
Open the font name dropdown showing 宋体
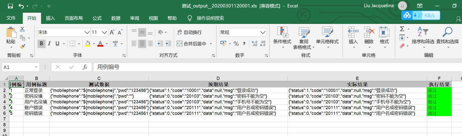87,32
